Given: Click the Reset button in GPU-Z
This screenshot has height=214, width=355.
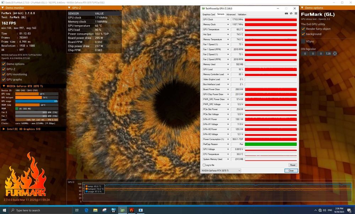Looking at the screenshot, I should coord(293,165).
